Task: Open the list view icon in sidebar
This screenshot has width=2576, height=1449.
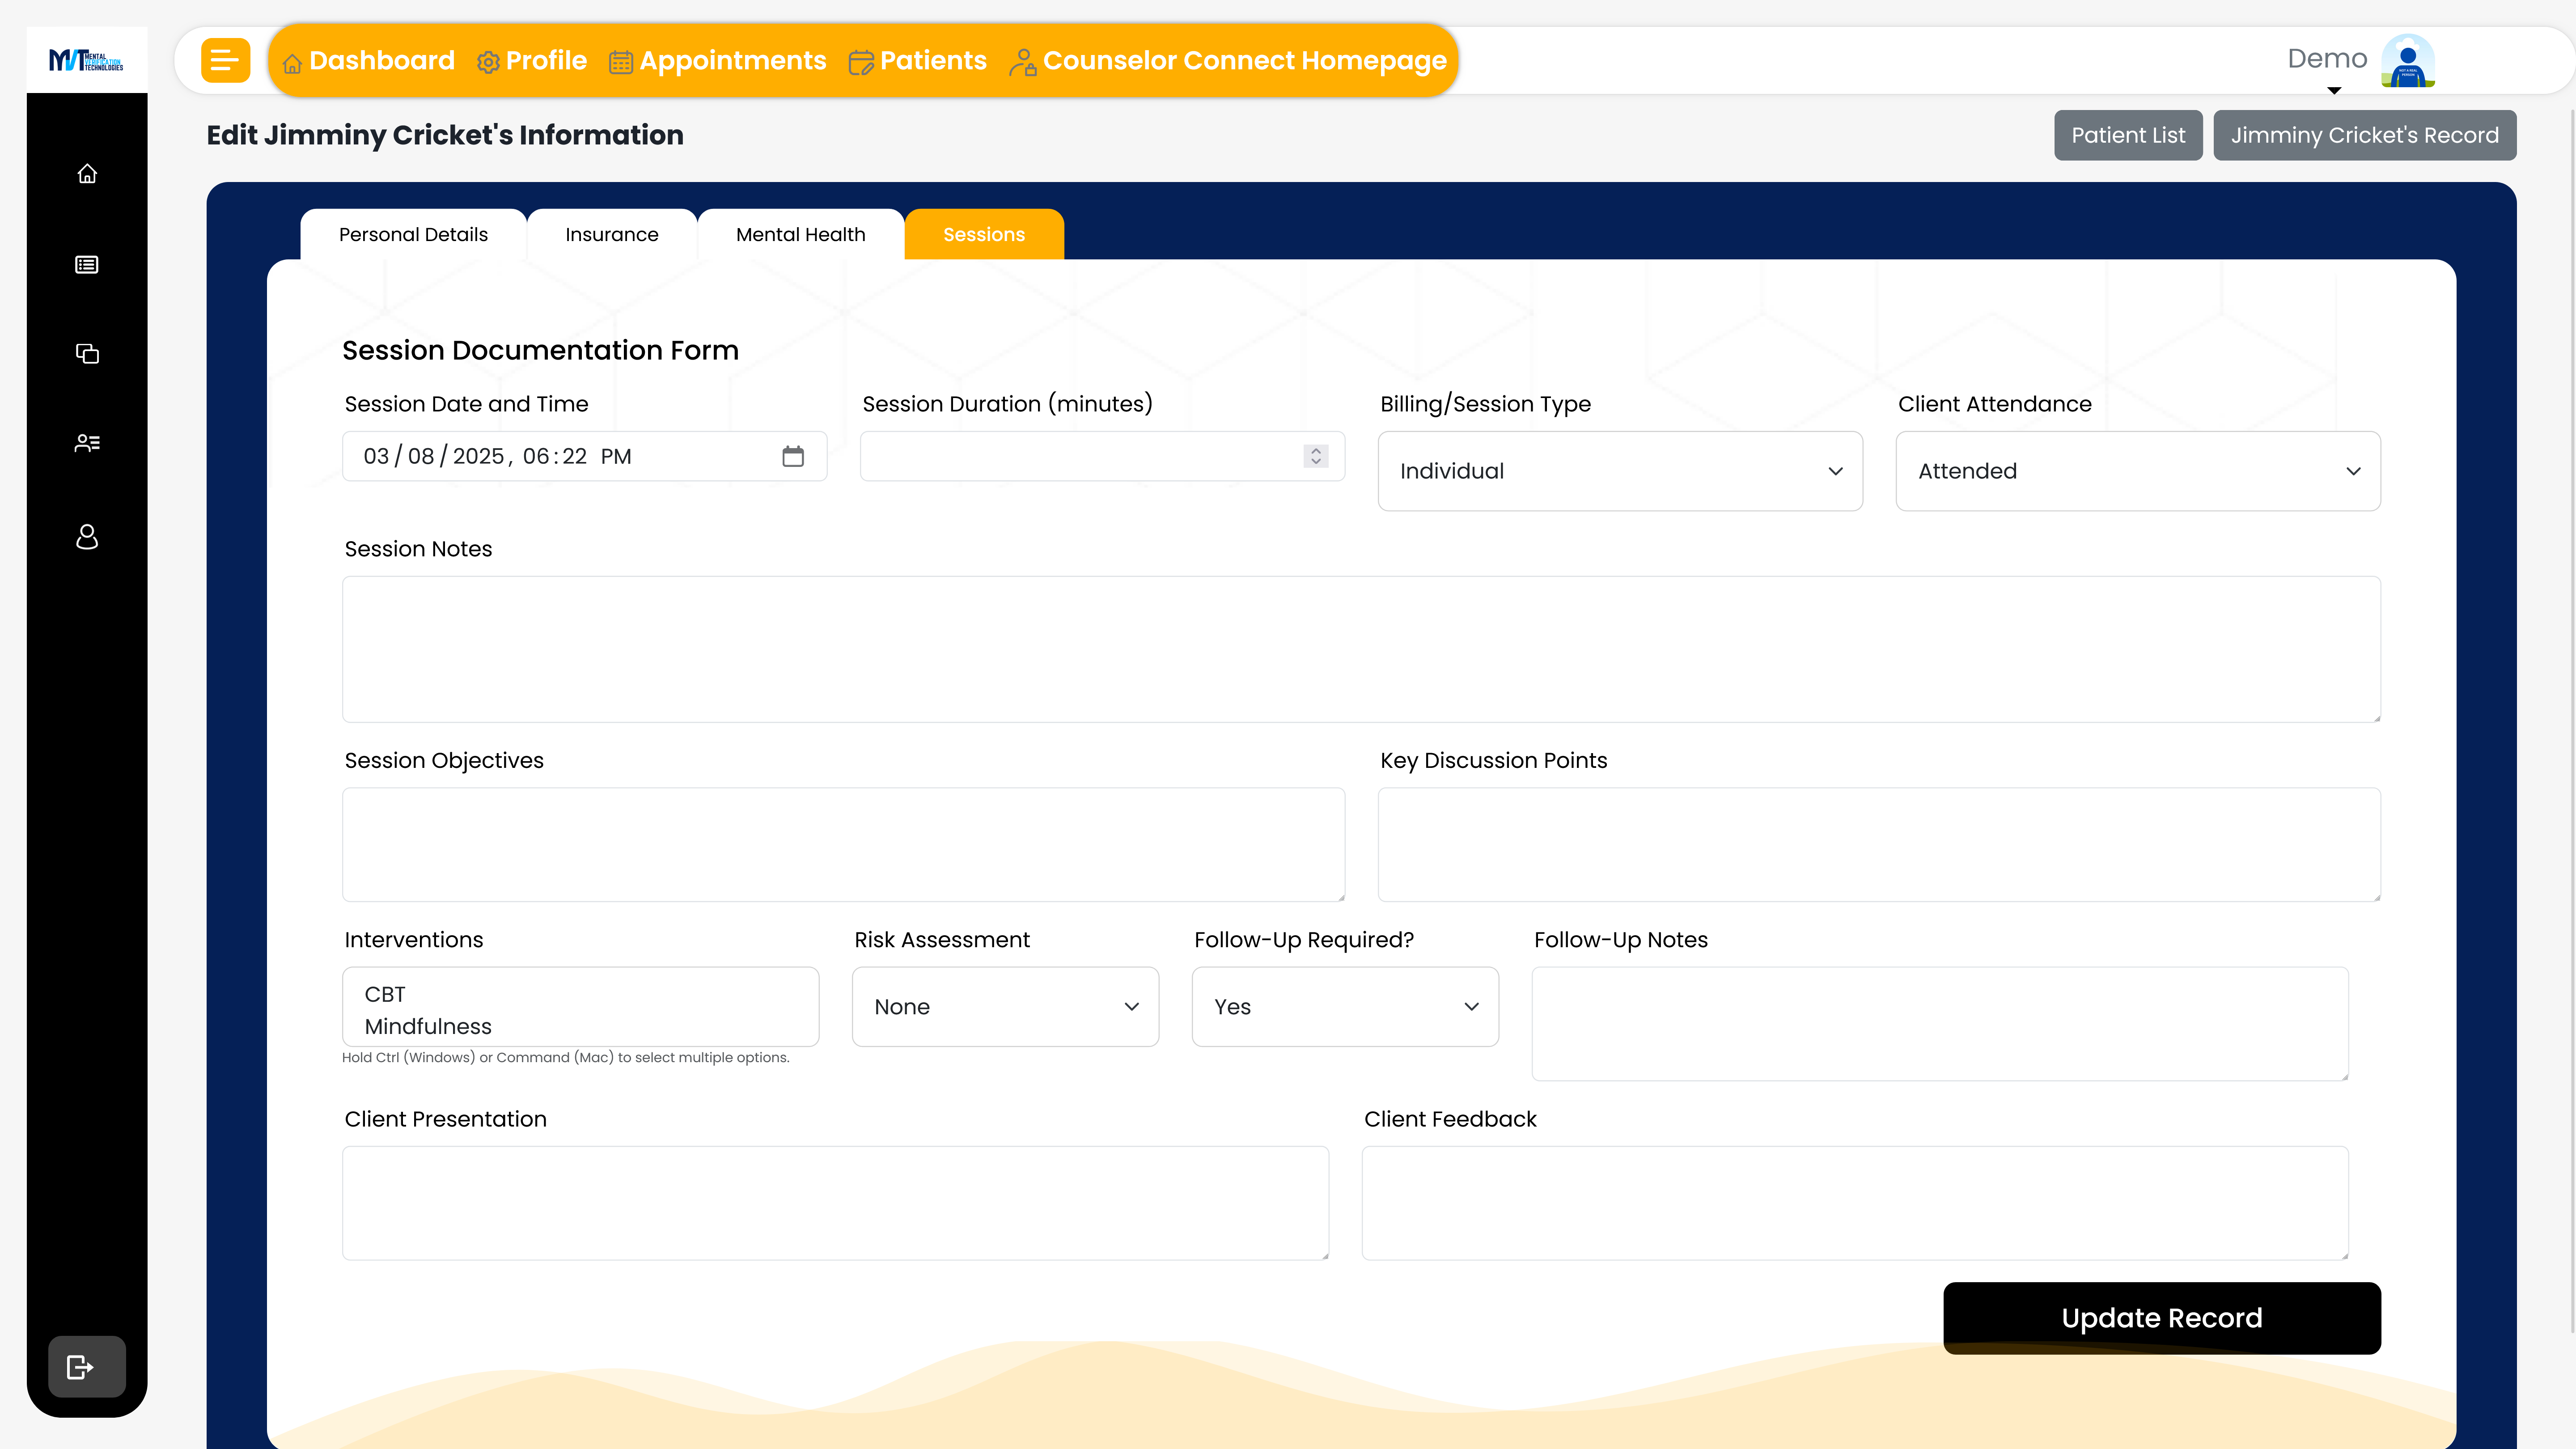Action: coord(87,265)
